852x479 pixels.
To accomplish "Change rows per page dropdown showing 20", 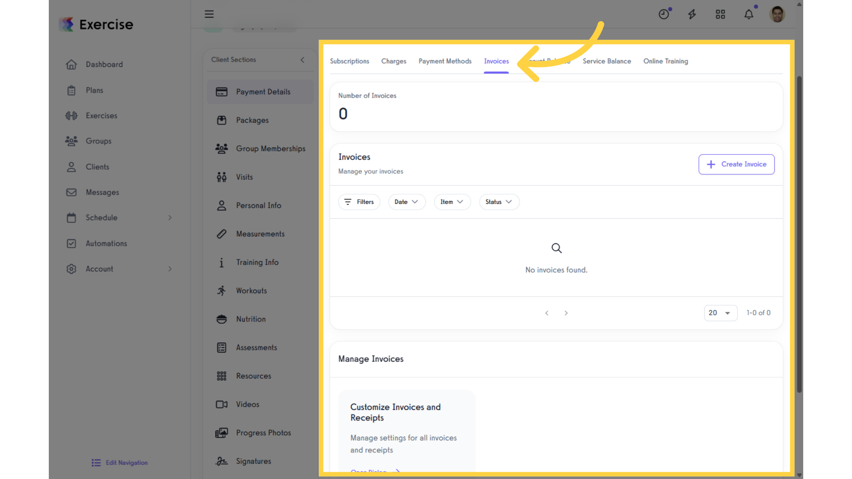I will coord(720,313).
